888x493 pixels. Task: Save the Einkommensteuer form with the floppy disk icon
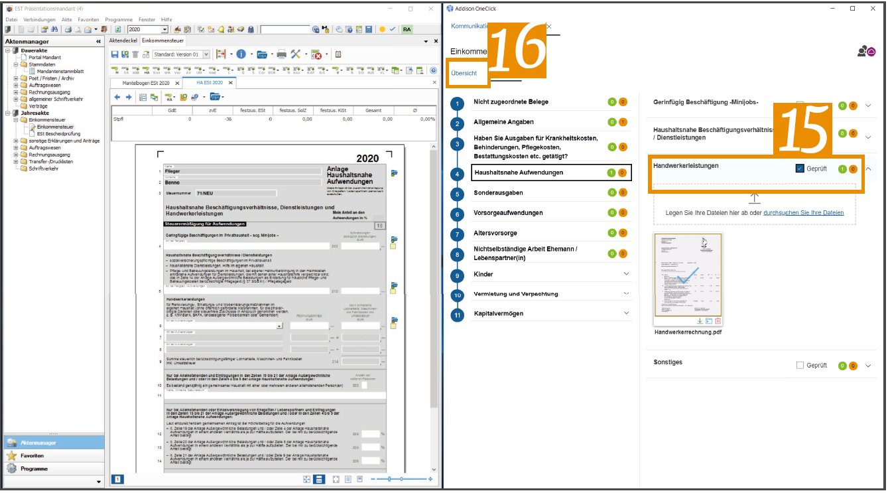[x=115, y=54]
